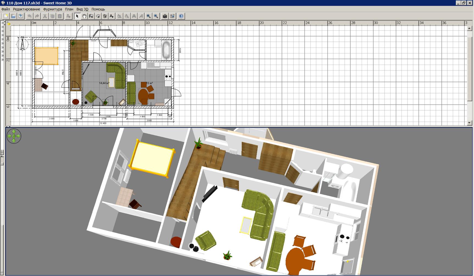Activate the Pan hand tool
Viewport: 474px width, 276px height.
[x=84, y=16]
